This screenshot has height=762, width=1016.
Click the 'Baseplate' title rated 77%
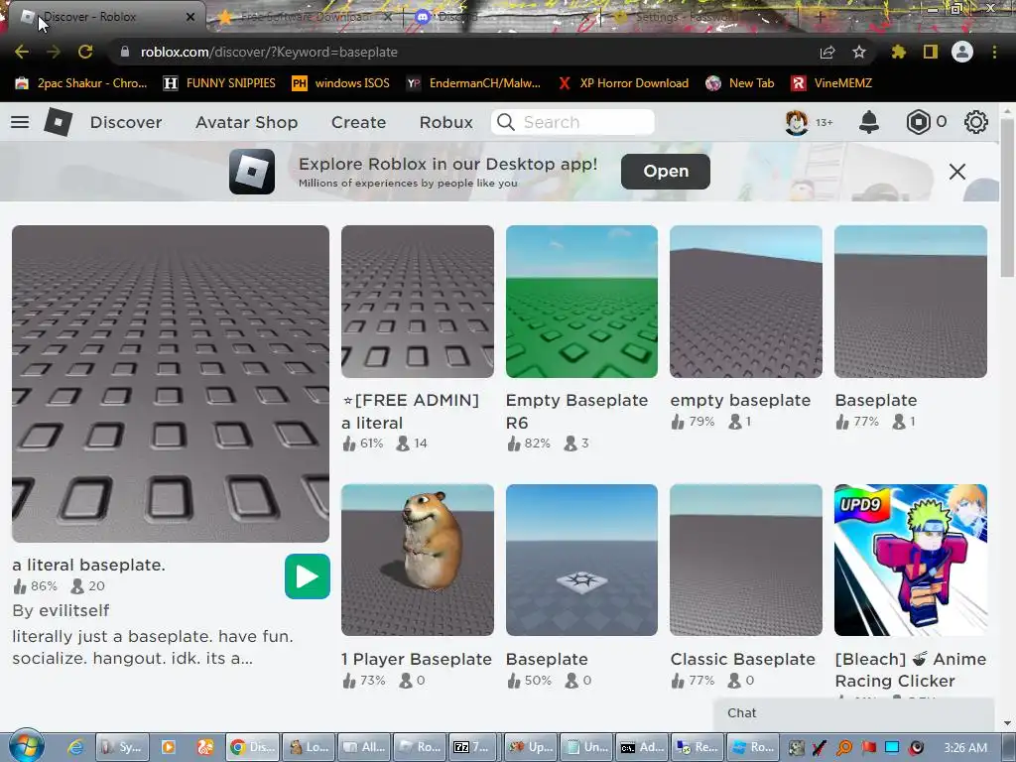[876, 400]
